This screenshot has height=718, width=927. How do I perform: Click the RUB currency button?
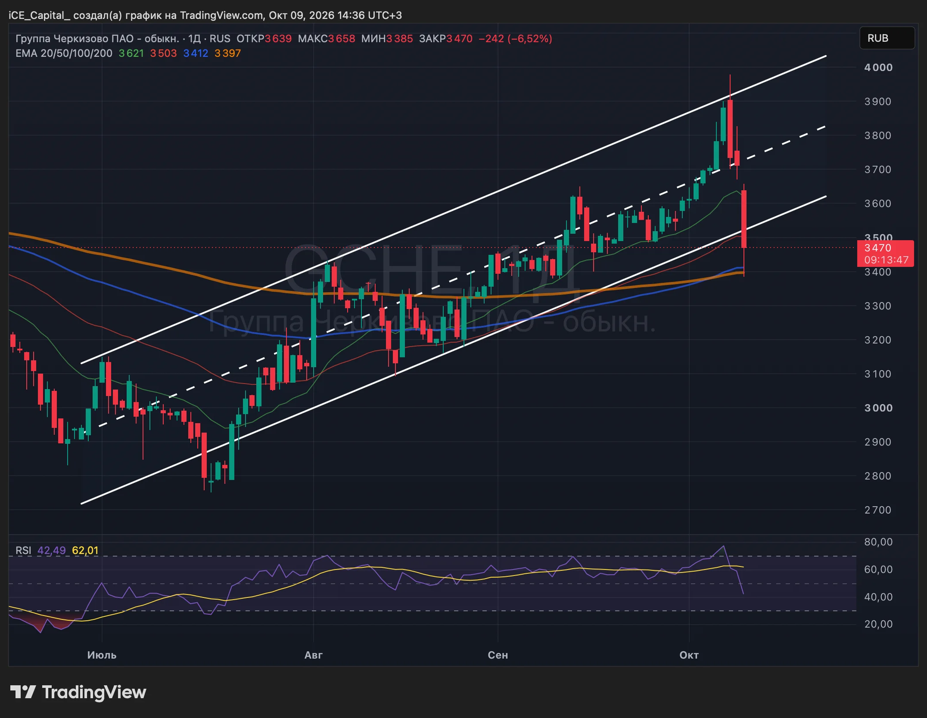(887, 38)
